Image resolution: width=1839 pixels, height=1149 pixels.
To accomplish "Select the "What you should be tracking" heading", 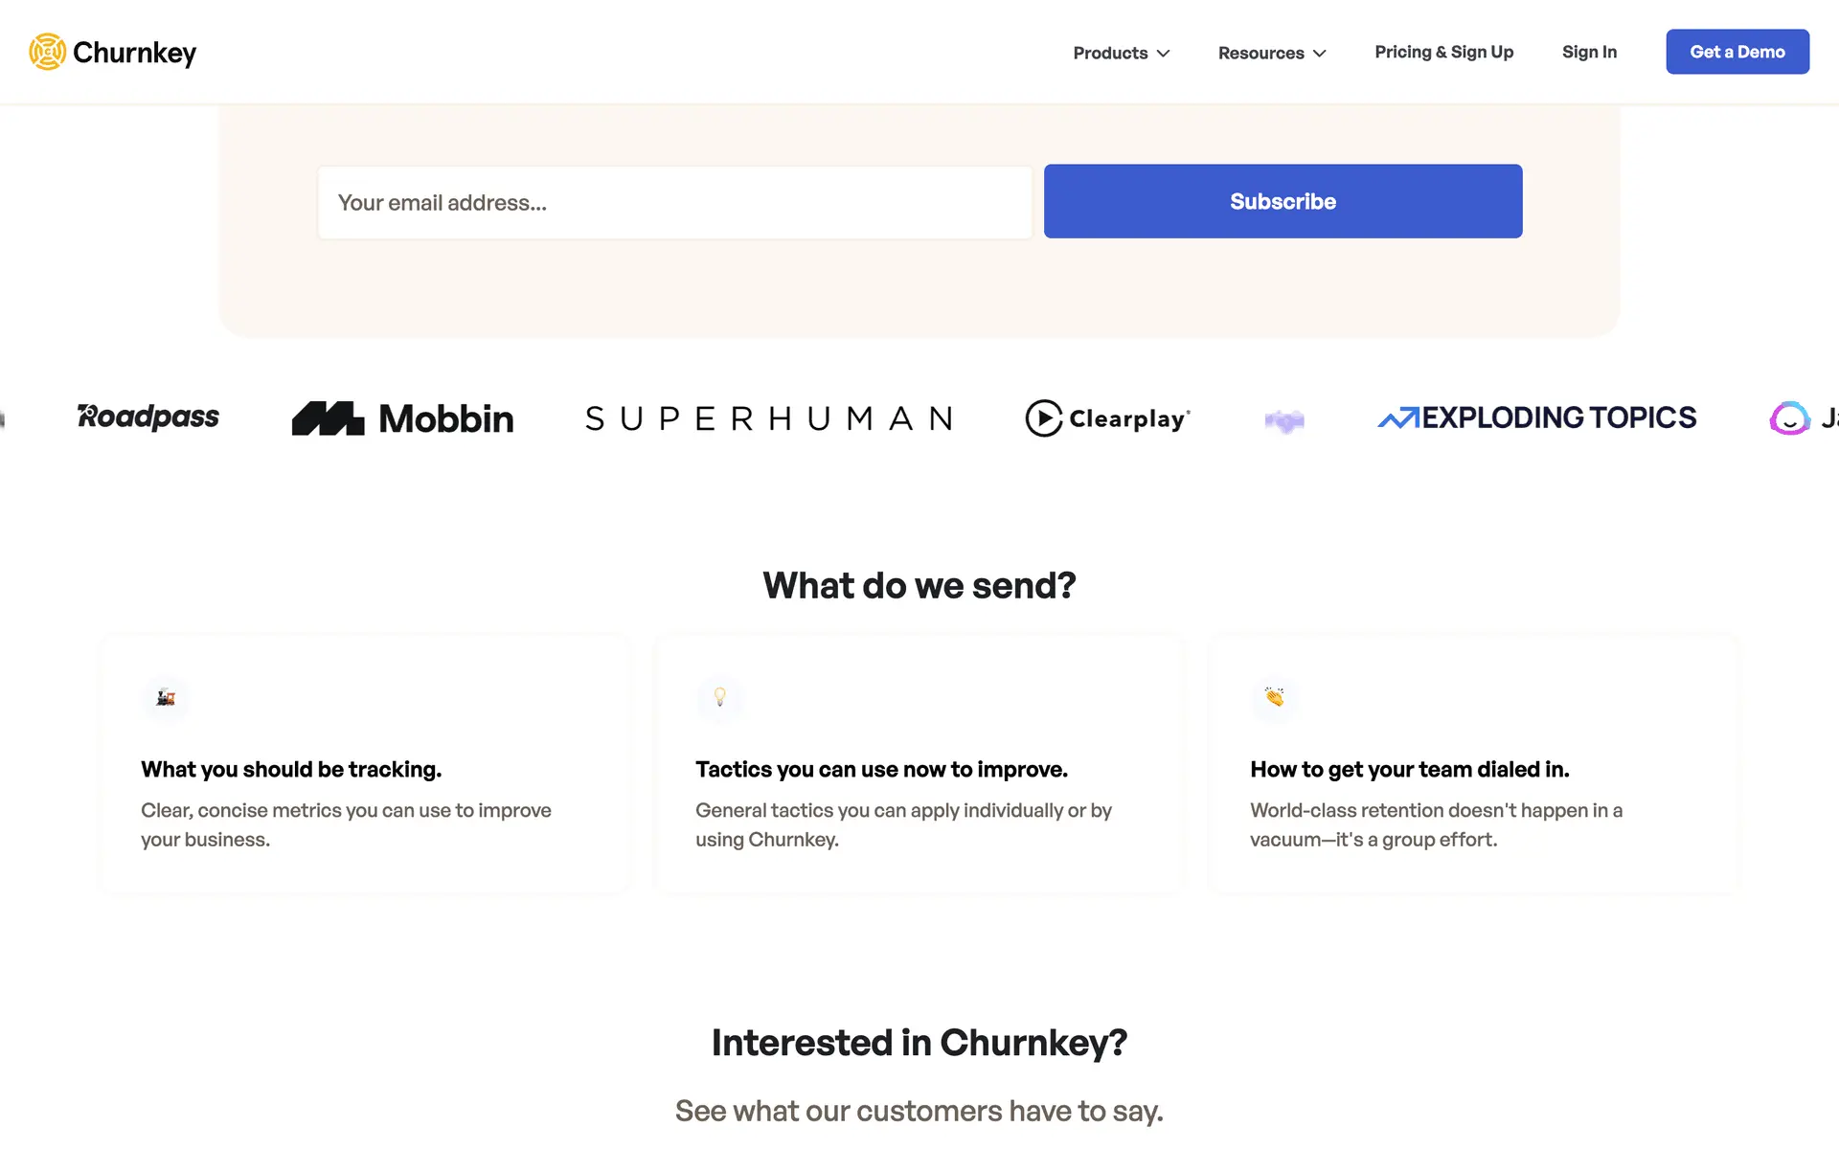I will tap(291, 769).
